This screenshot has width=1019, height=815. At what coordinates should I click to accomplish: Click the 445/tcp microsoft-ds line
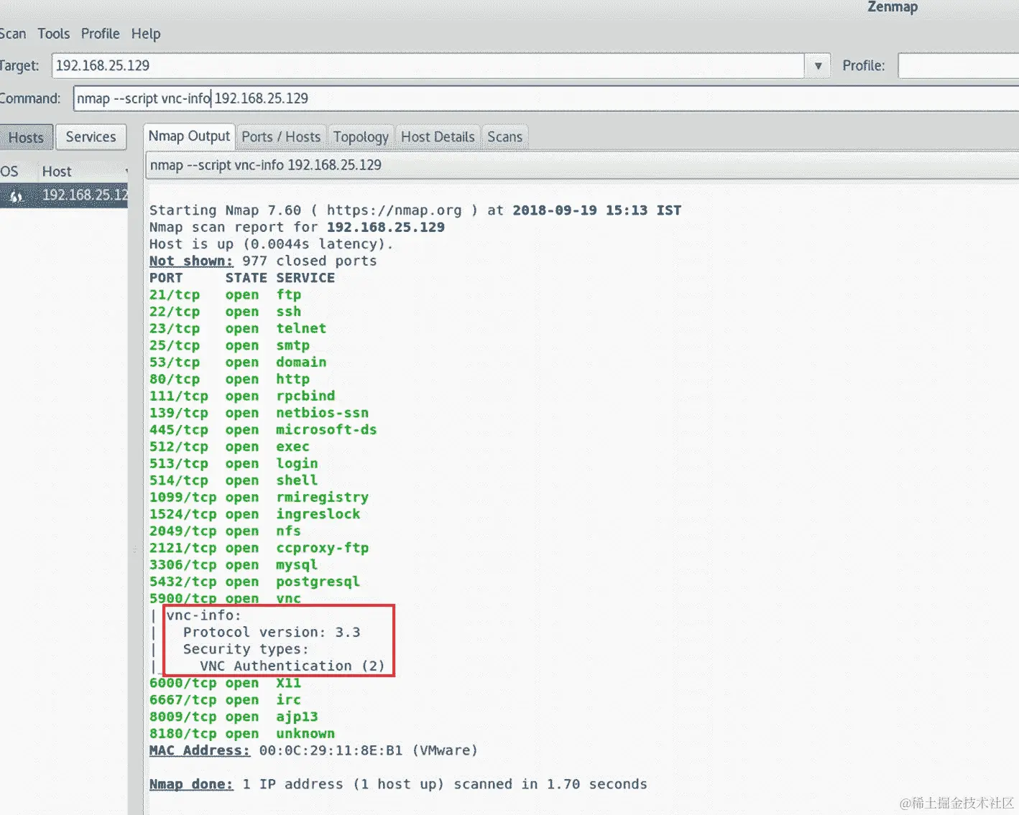point(263,430)
